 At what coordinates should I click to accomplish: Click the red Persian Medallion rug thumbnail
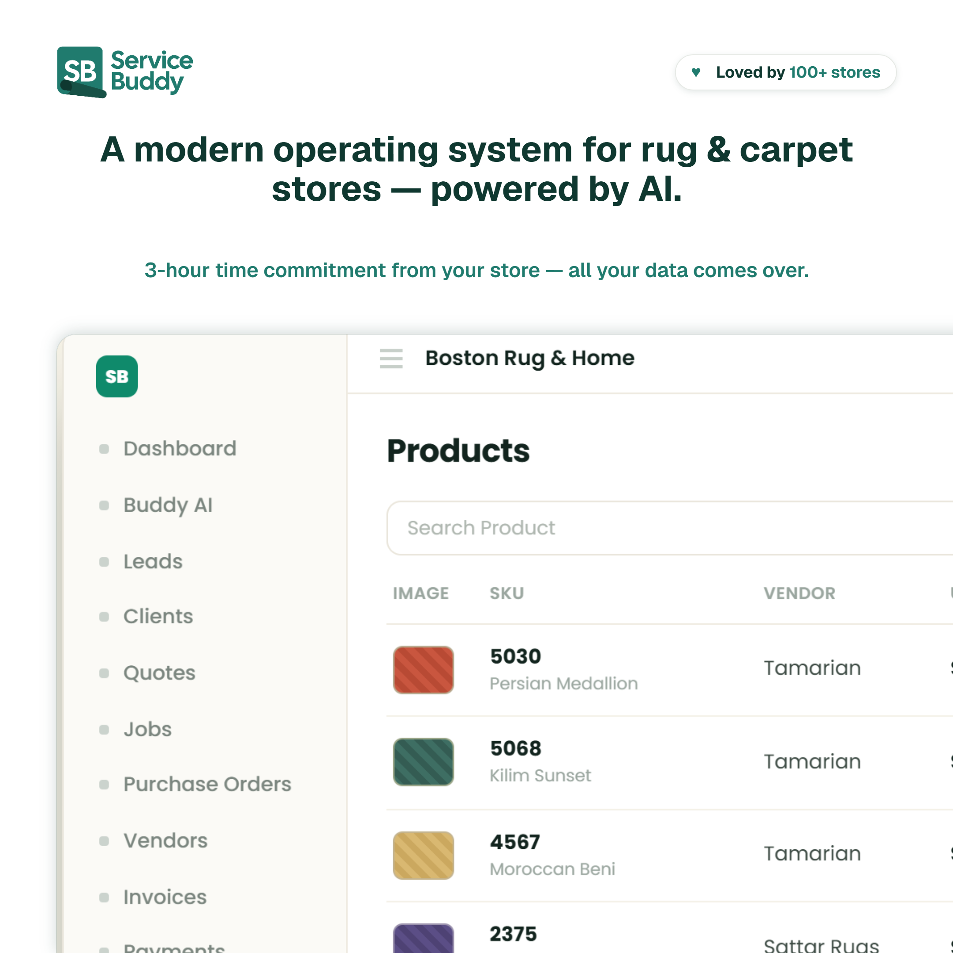click(423, 670)
